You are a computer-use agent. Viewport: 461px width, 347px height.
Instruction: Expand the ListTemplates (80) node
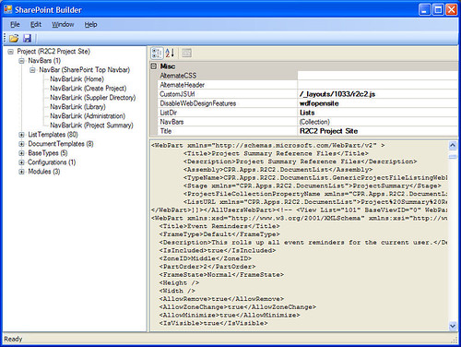click(x=21, y=135)
